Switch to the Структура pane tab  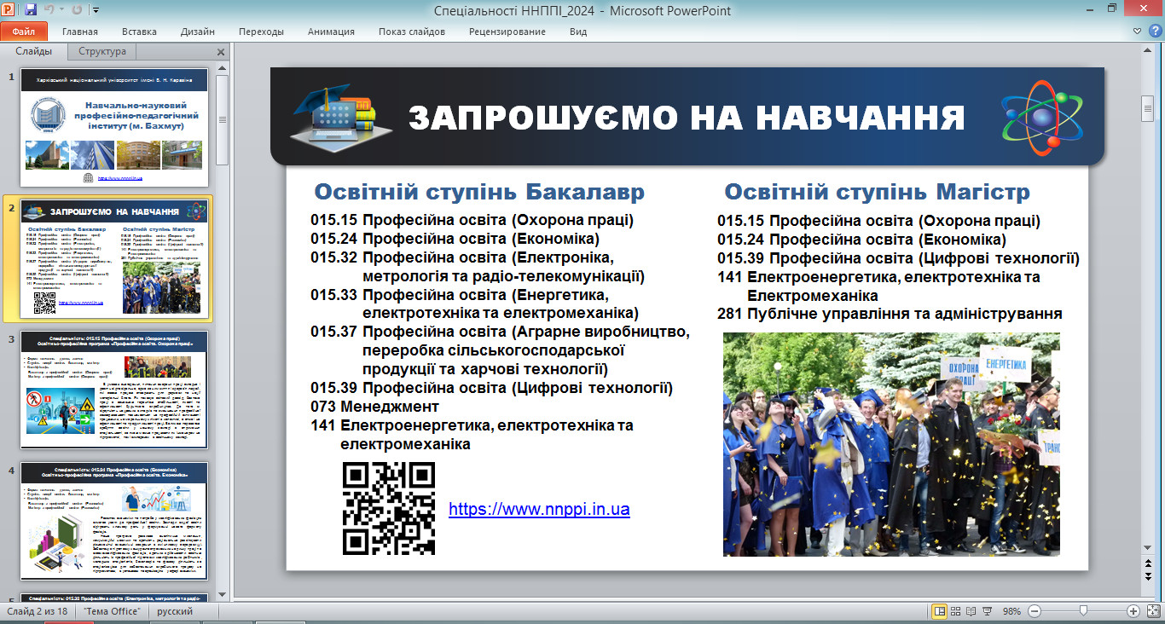tap(102, 51)
